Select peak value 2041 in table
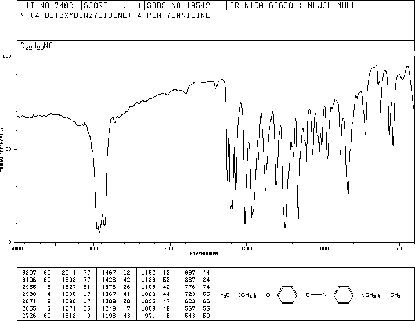The width and height of the screenshot is (415, 321). (69, 273)
